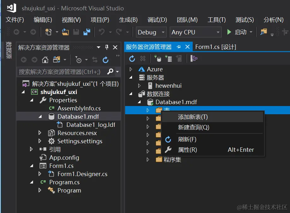Select Settings.settings file
290x213 pixels.
80,141
